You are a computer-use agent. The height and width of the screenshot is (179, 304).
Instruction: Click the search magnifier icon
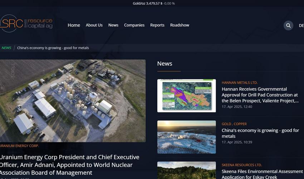pos(288,25)
